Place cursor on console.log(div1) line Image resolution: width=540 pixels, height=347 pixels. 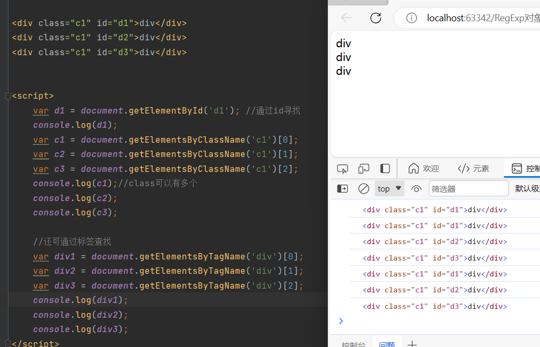[81, 300]
